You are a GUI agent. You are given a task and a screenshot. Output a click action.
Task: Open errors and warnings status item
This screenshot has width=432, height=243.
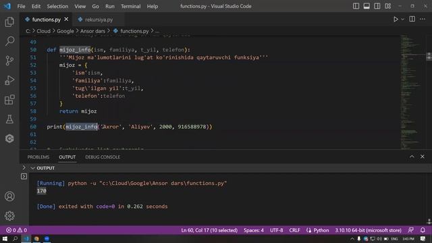coord(16,230)
